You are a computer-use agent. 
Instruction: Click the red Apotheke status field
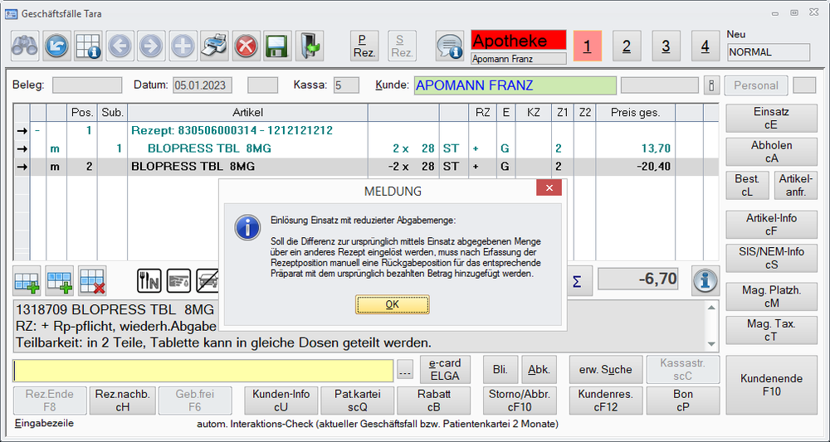tap(518, 41)
